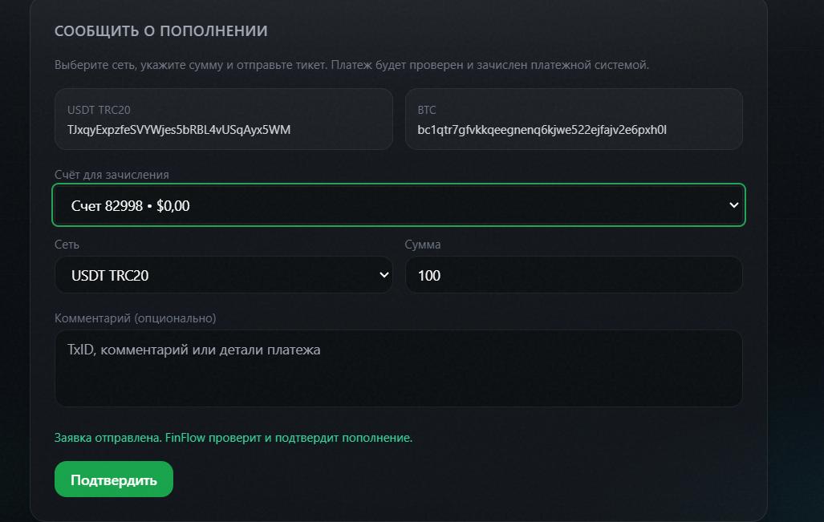Screen dimensions: 824x522
Task: Expand the chevron on the Счет 82998 selector
Action: coord(733,204)
